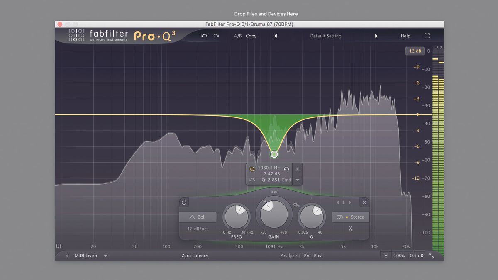Click the FabFilter logo icon
The height and width of the screenshot is (280, 498).
point(76,36)
